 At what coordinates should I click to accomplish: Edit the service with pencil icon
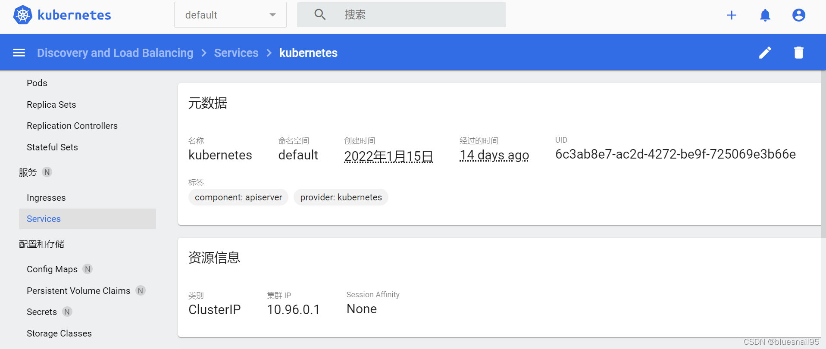[x=765, y=53]
